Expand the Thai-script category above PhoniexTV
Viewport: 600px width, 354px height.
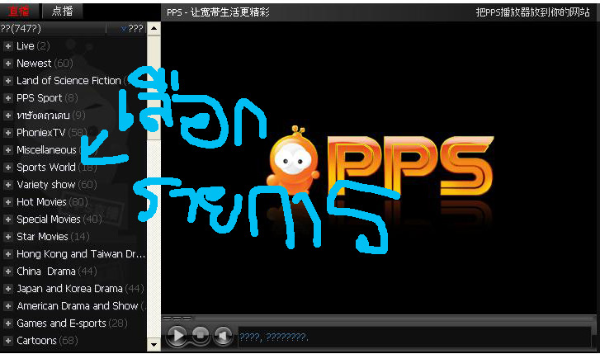(x=7, y=116)
